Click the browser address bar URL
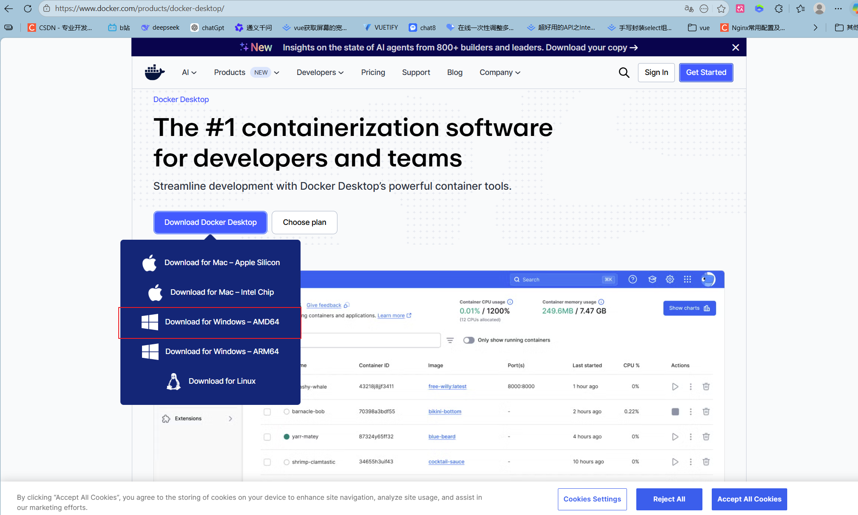 coord(139,8)
